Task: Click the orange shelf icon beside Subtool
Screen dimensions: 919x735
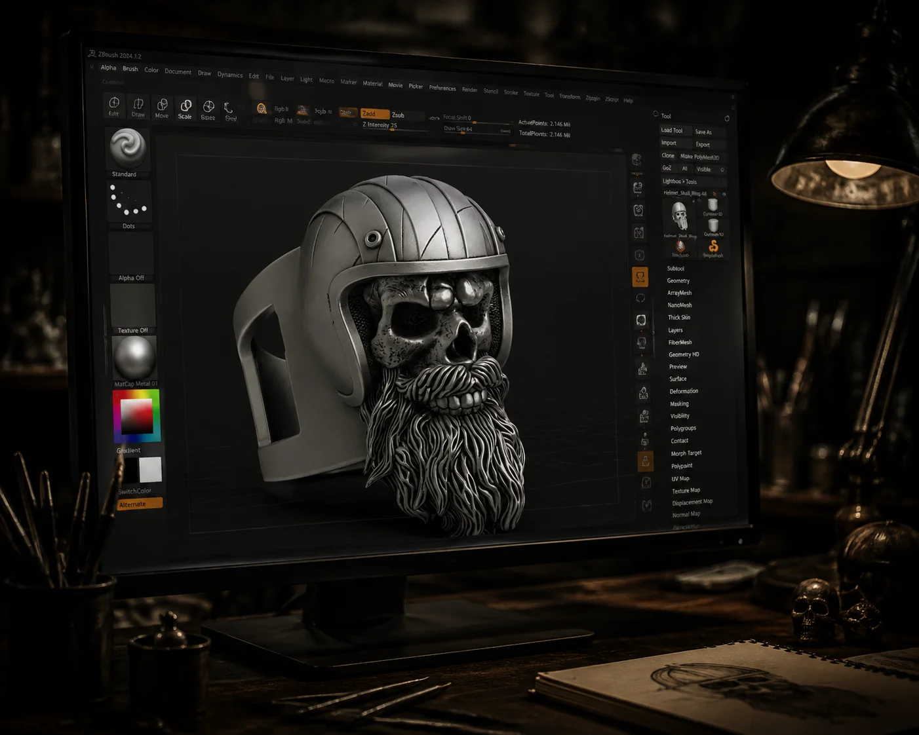Action: click(640, 277)
